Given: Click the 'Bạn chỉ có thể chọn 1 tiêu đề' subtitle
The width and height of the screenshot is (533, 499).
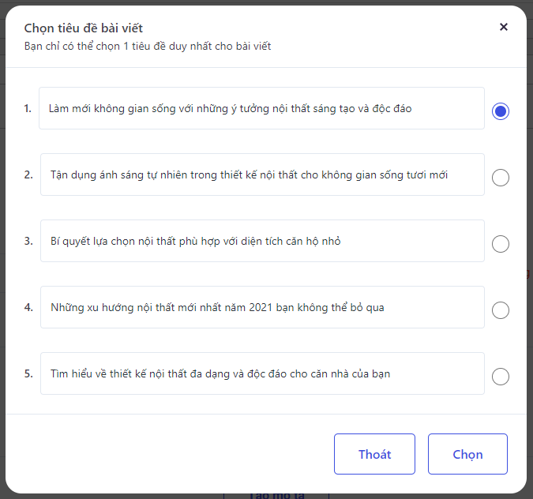Looking at the screenshot, I should 148,47.
